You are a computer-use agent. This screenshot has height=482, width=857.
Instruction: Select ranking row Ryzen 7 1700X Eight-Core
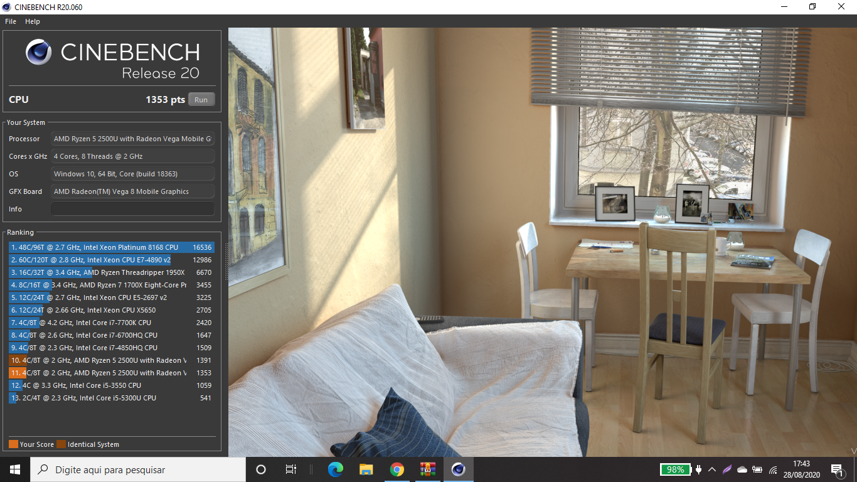tap(112, 285)
